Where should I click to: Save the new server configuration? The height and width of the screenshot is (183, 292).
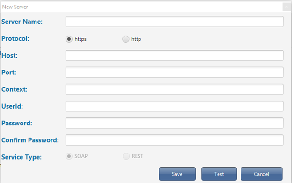(x=177, y=174)
